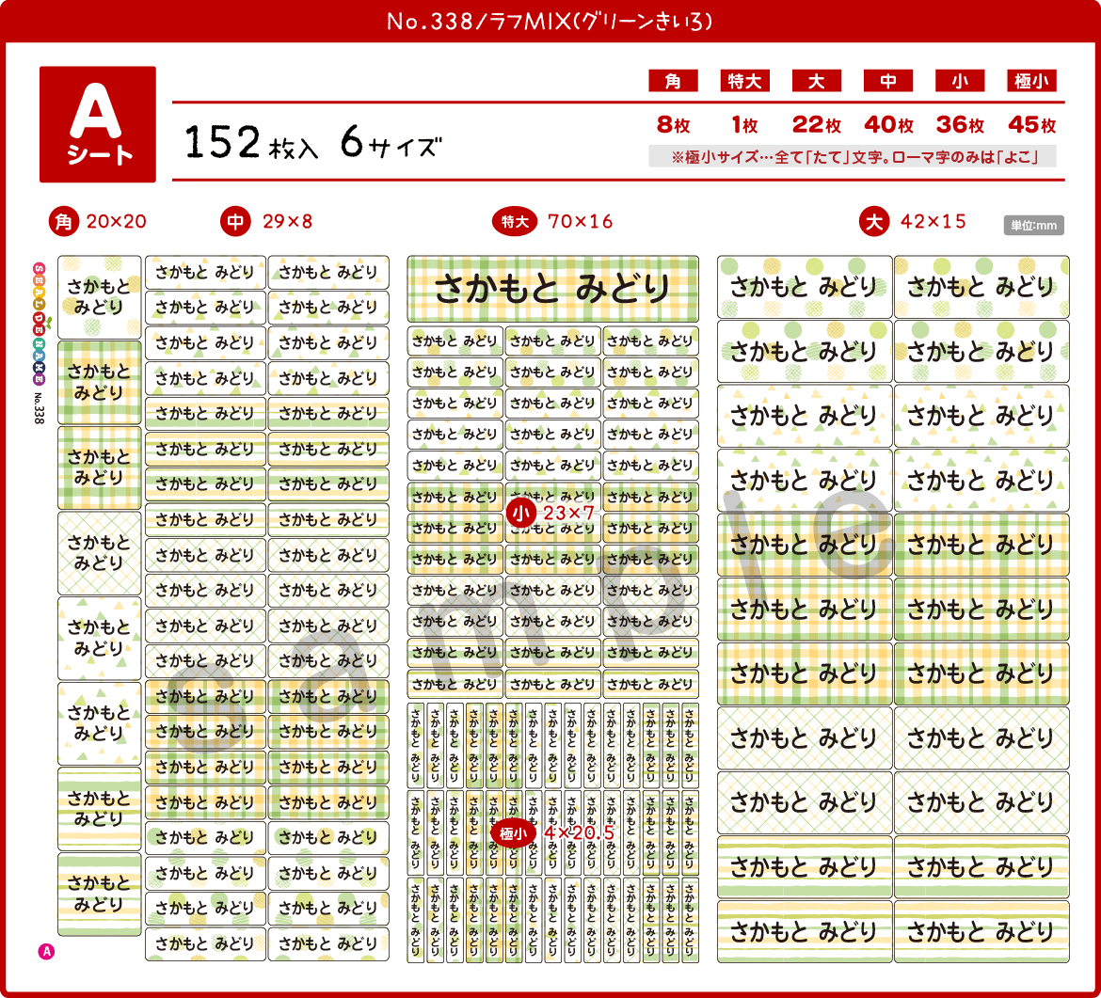Click the dotted square 角 sticker
The width and height of the screenshot is (1101, 998).
coord(99,297)
